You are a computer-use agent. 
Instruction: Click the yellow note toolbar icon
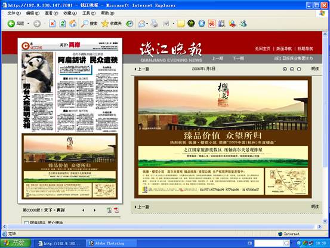[x=181, y=23]
